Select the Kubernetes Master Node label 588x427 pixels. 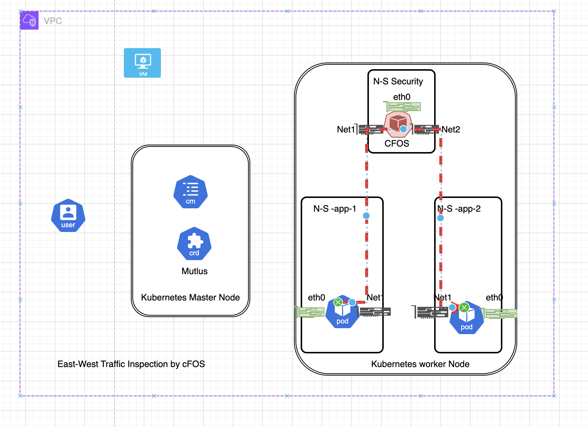coord(191,297)
